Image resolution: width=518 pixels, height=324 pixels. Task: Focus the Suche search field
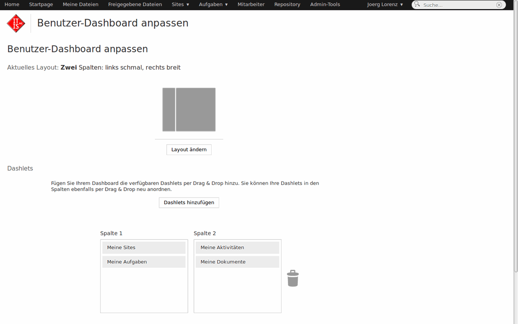tap(458, 5)
